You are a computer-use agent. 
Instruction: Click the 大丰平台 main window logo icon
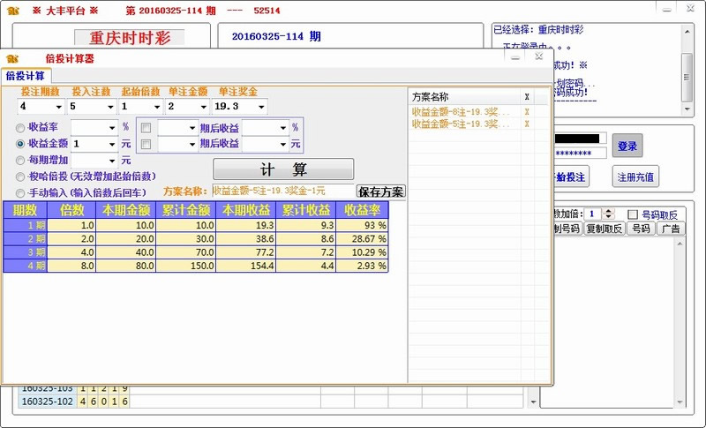13,11
